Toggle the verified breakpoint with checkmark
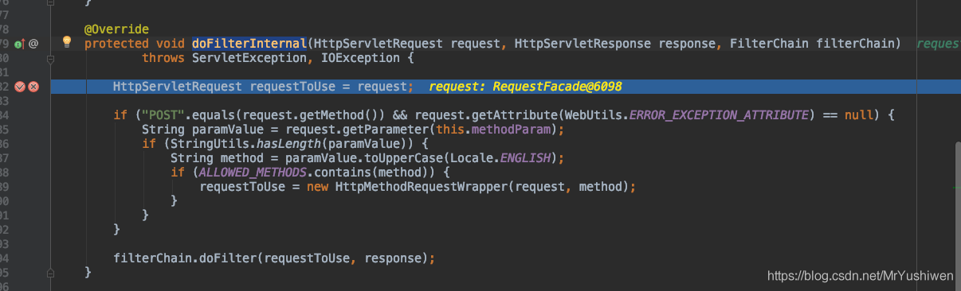961x291 pixels. click(20, 86)
